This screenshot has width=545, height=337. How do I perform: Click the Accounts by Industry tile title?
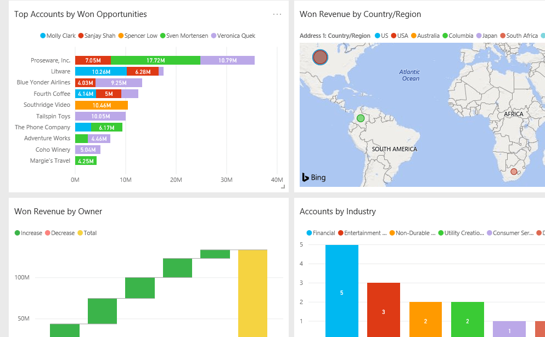point(338,212)
